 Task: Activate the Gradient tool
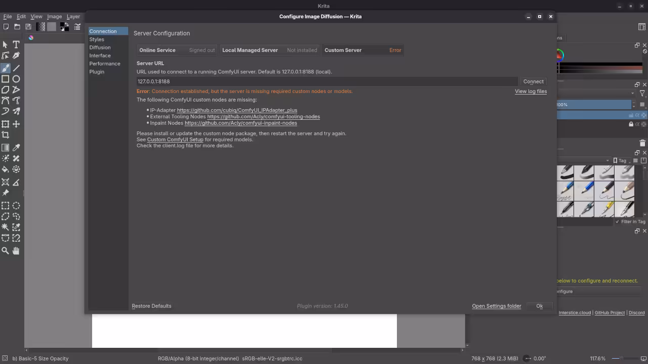click(x=6, y=147)
